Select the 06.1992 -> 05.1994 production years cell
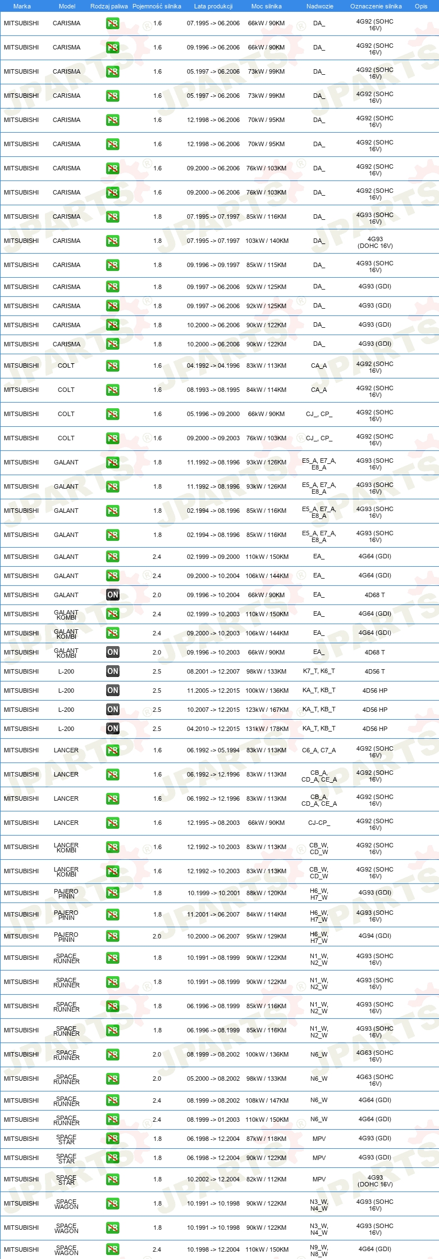This screenshot has width=439, height=1259. [x=213, y=750]
